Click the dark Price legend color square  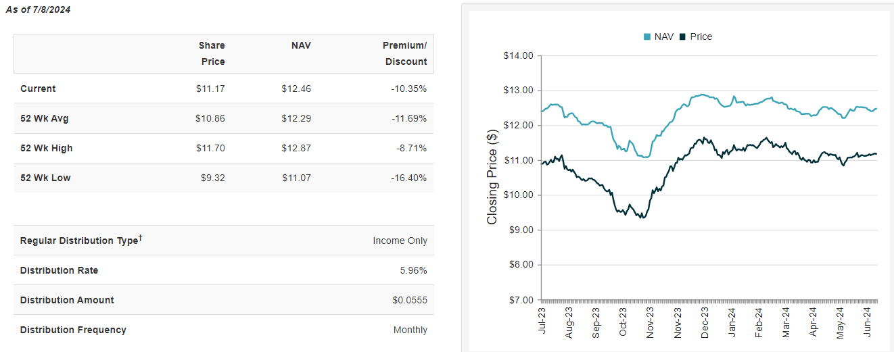tap(683, 37)
